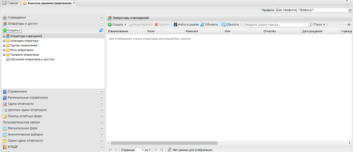
Task: Click the Поиск magnifier search button
Action: (x=317, y=24)
